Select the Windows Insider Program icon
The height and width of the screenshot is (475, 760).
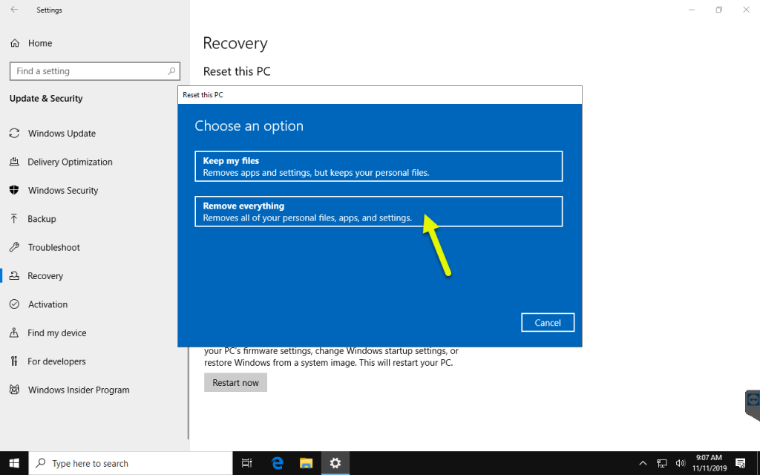15,390
